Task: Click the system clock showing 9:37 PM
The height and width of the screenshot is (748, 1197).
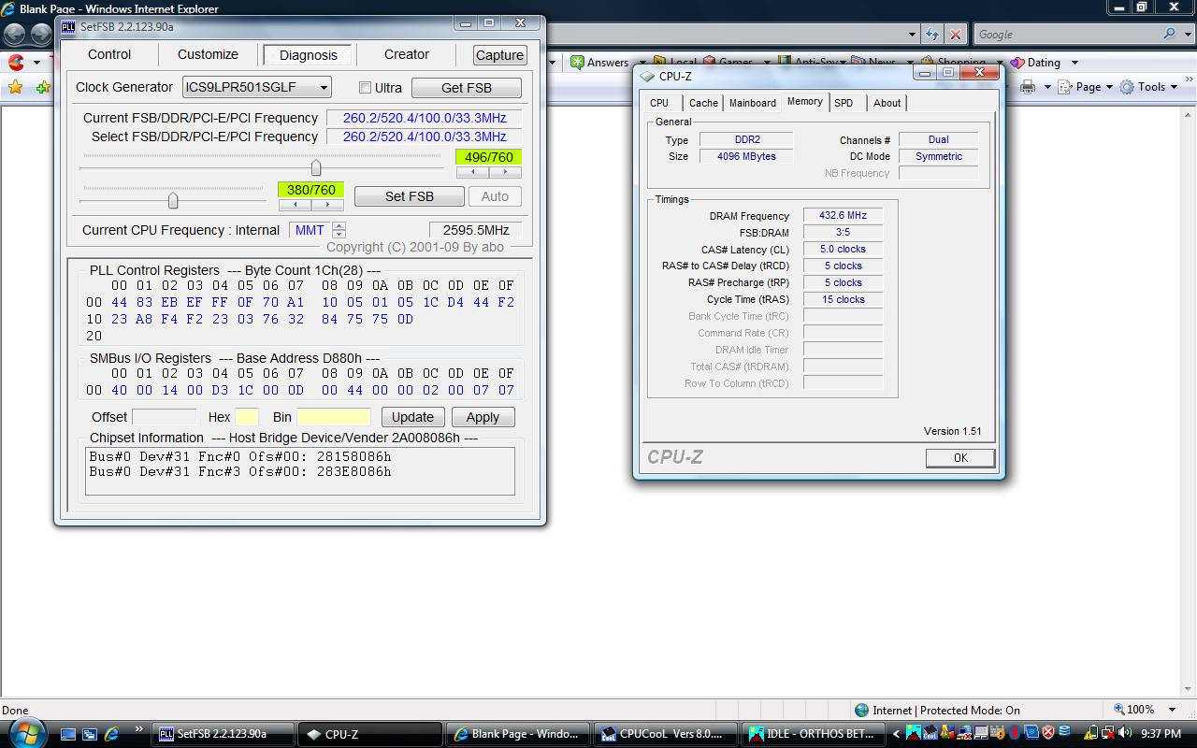Action: [1161, 734]
